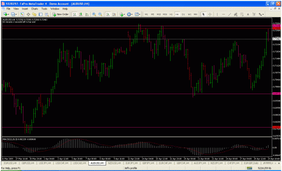This screenshot has height=171, width=282.
Task: Draw a vertical line tool
Action: pos(217,14)
